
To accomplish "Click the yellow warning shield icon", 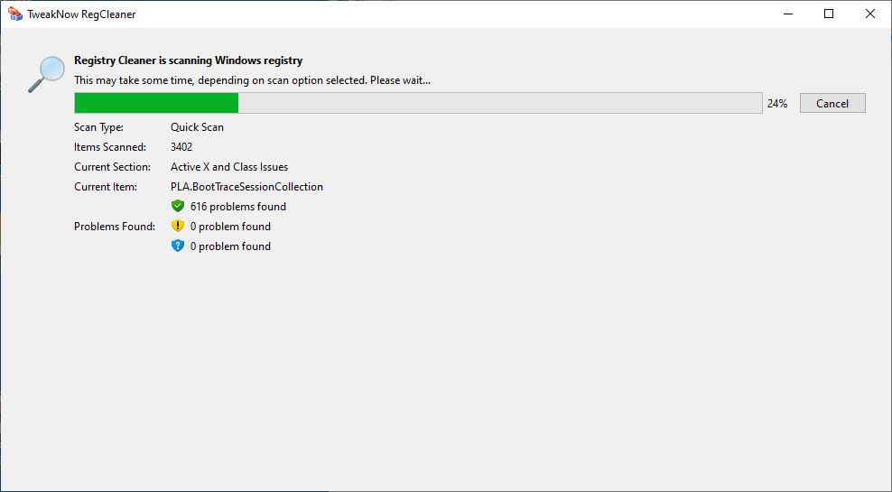I will (178, 226).
